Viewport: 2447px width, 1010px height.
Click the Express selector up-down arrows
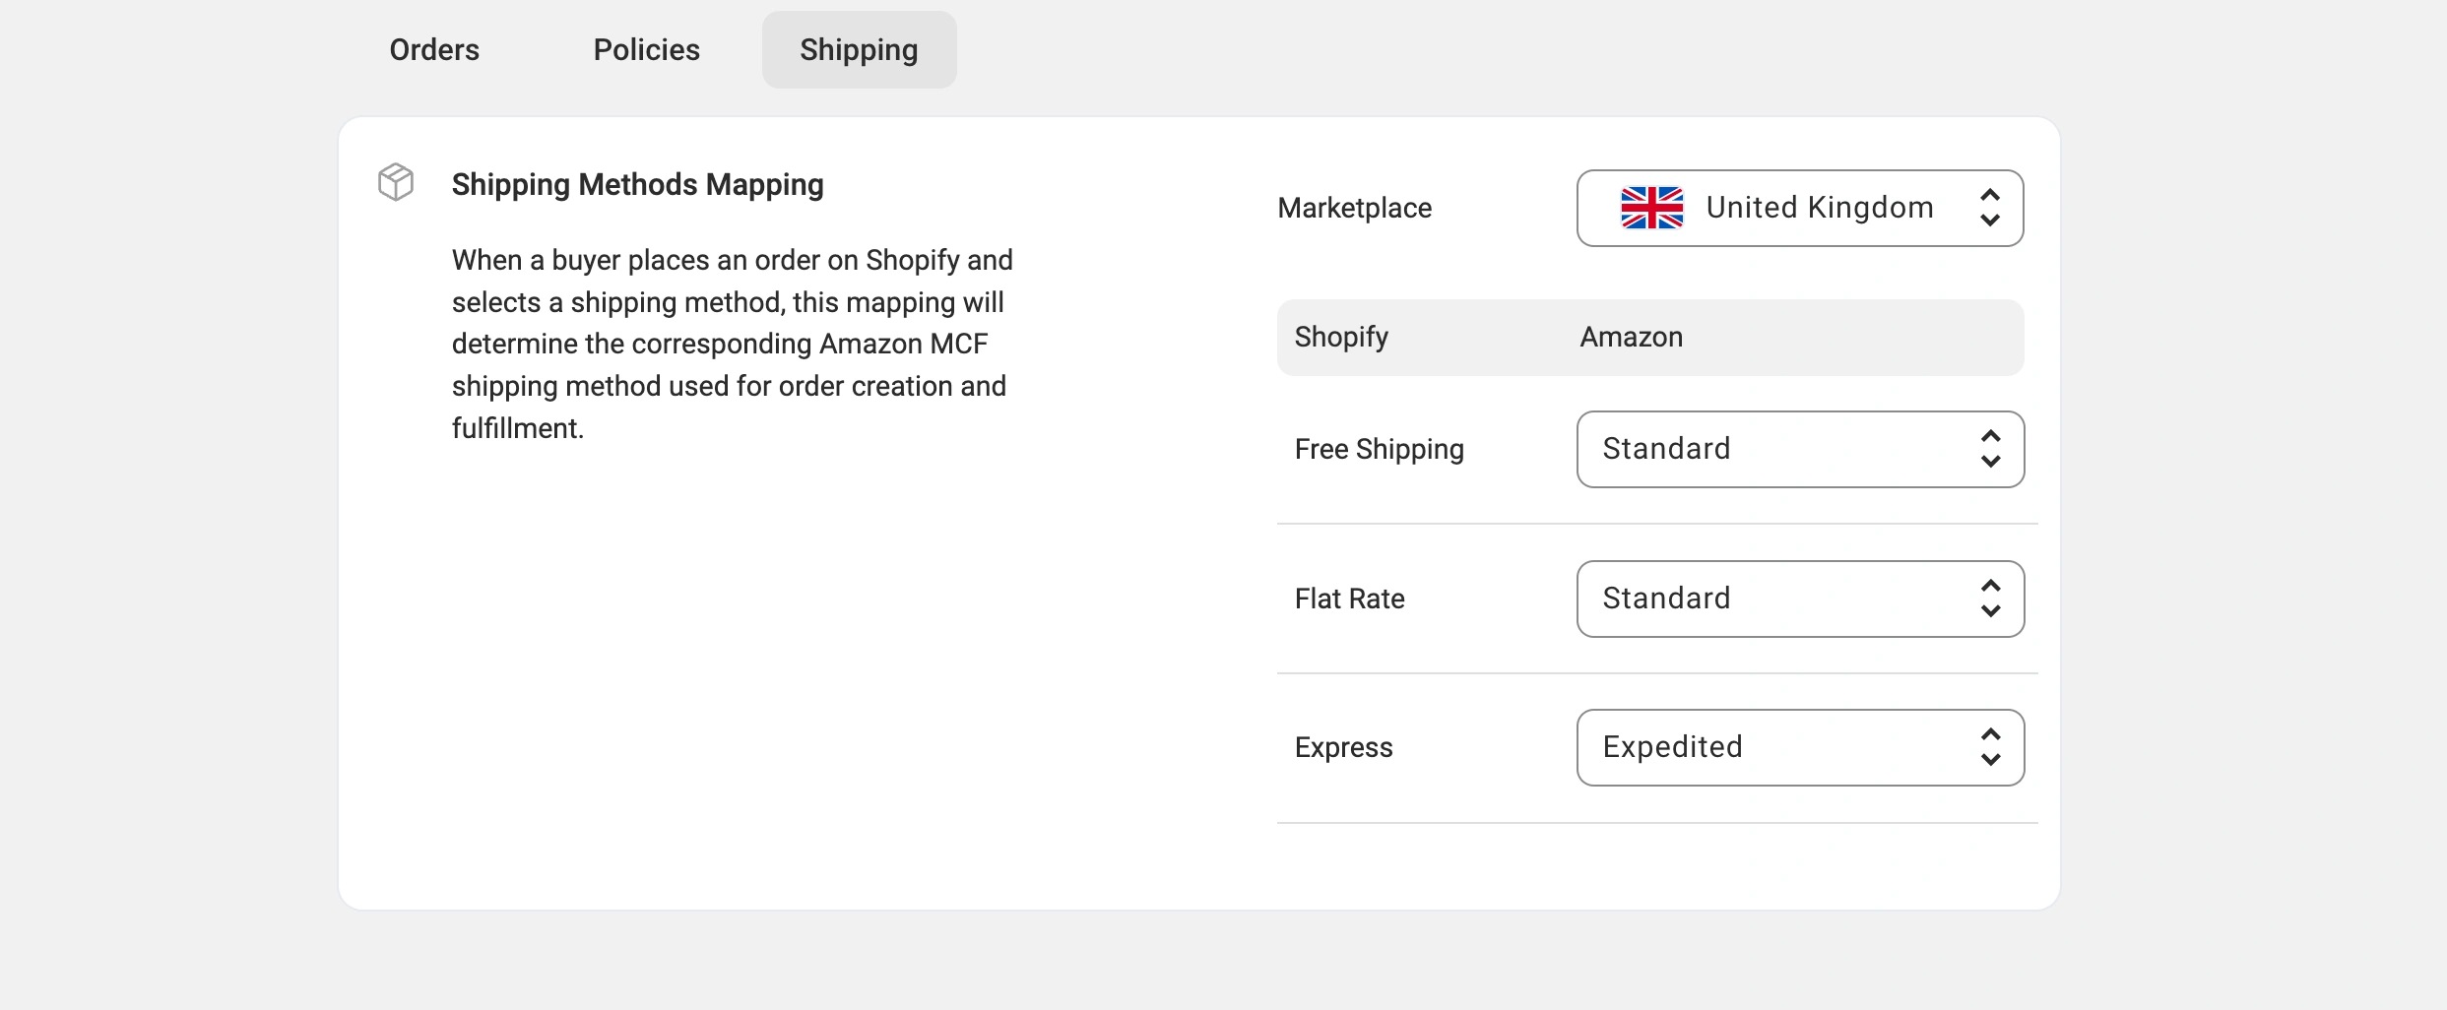coord(1990,747)
